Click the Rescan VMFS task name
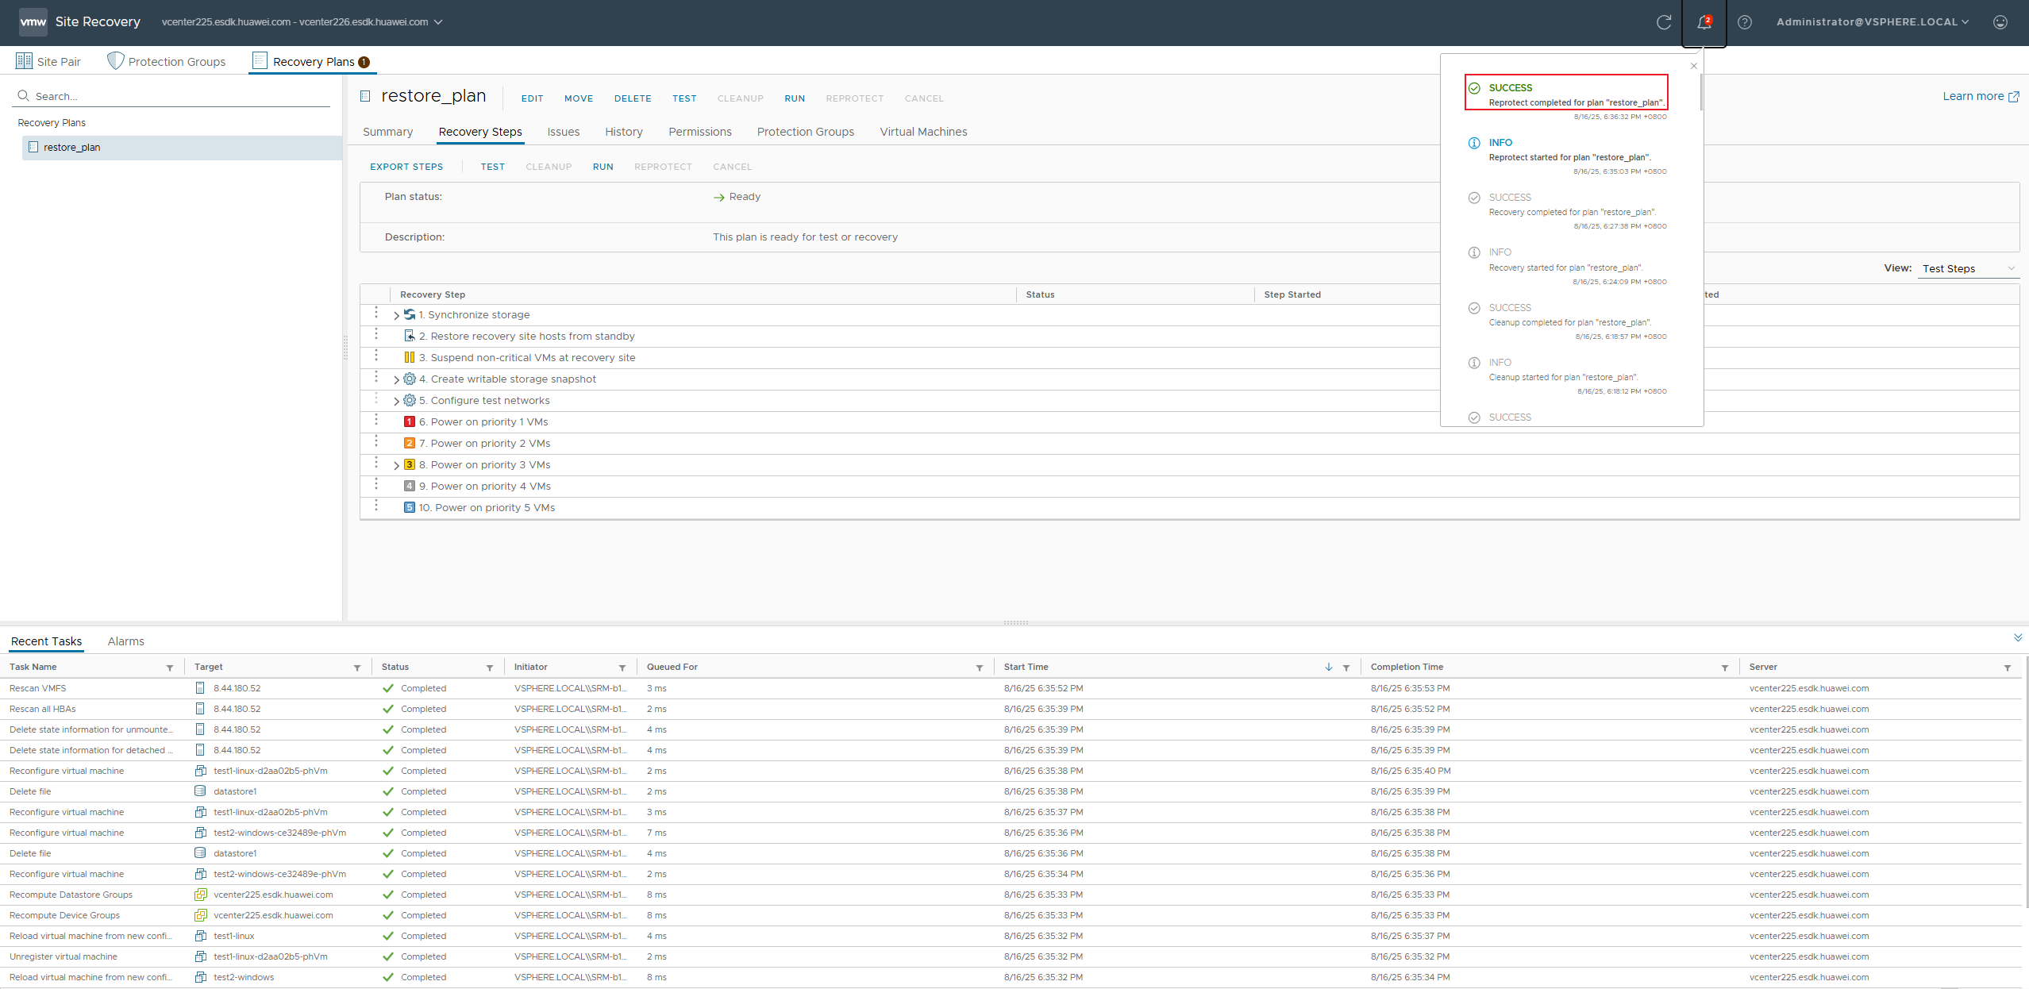Screen dimensions: 2029x989 [x=38, y=688]
